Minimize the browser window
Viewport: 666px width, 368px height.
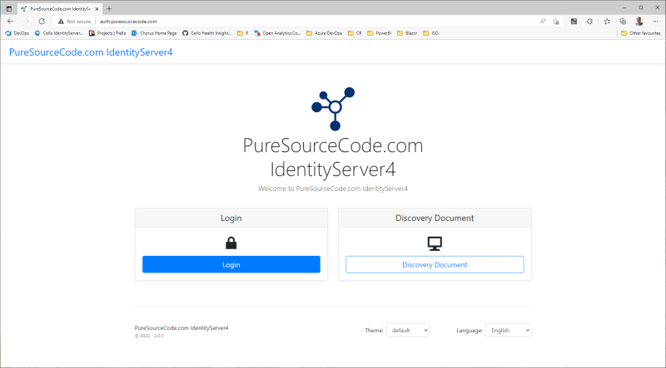point(624,7)
